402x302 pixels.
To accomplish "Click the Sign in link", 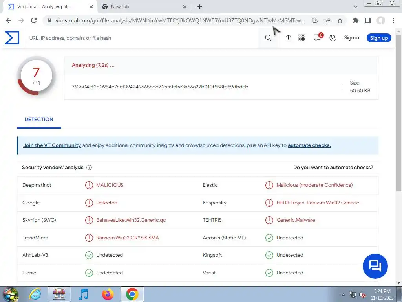I will [351, 37].
